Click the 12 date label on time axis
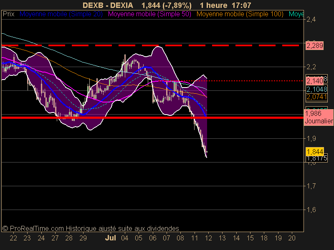The height and width of the screenshot is (250, 334). 208,238
